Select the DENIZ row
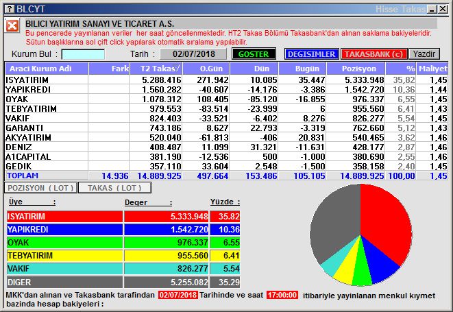The image size is (453, 312). [226, 147]
